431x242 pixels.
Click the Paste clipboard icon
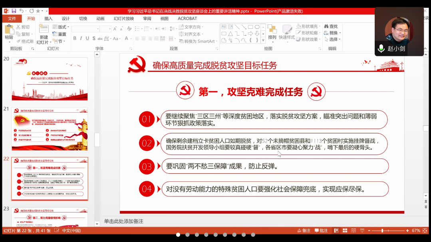(9, 31)
